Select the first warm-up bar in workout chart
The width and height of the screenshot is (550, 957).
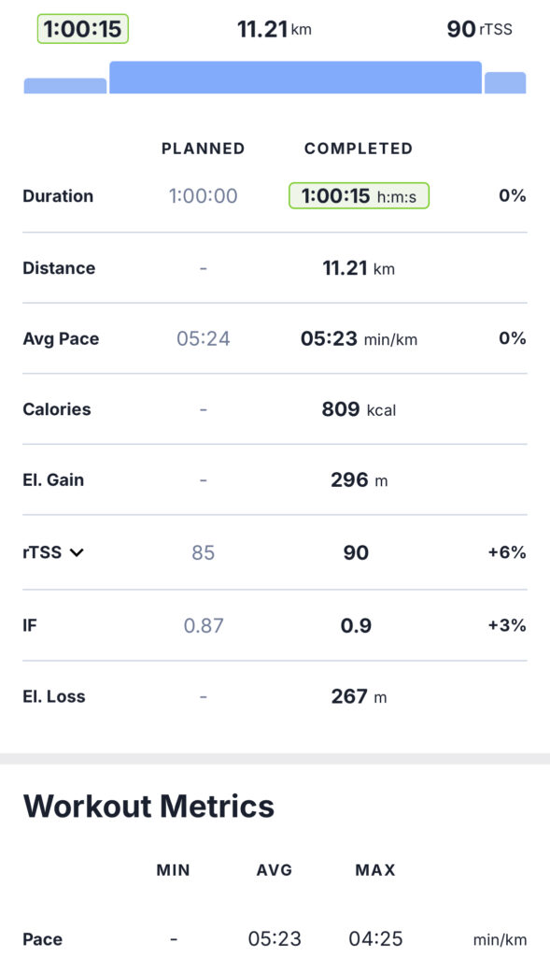pos(65,85)
